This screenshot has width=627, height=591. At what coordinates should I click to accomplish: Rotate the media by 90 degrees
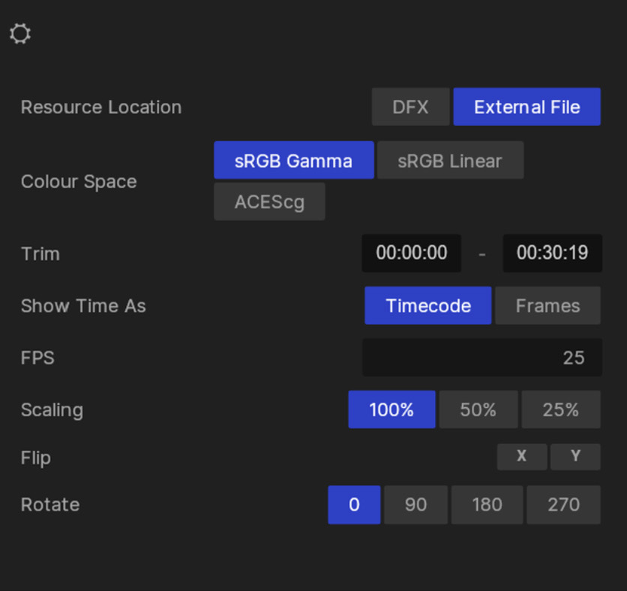tap(415, 505)
